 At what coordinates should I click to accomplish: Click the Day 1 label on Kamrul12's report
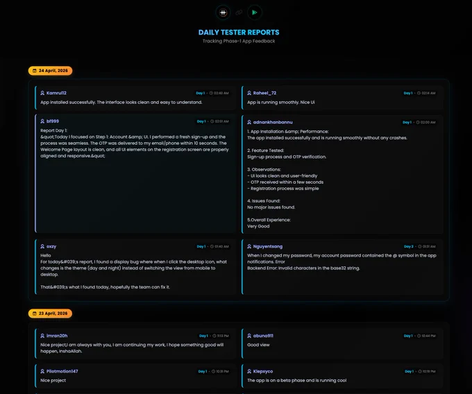point(200,93)
